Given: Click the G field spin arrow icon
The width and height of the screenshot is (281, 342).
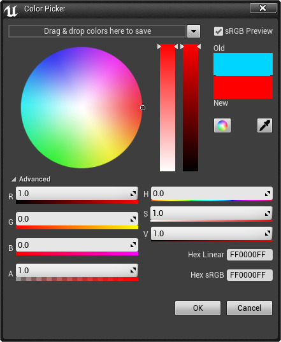Looking at the screenshot, I should coord(133,219).
